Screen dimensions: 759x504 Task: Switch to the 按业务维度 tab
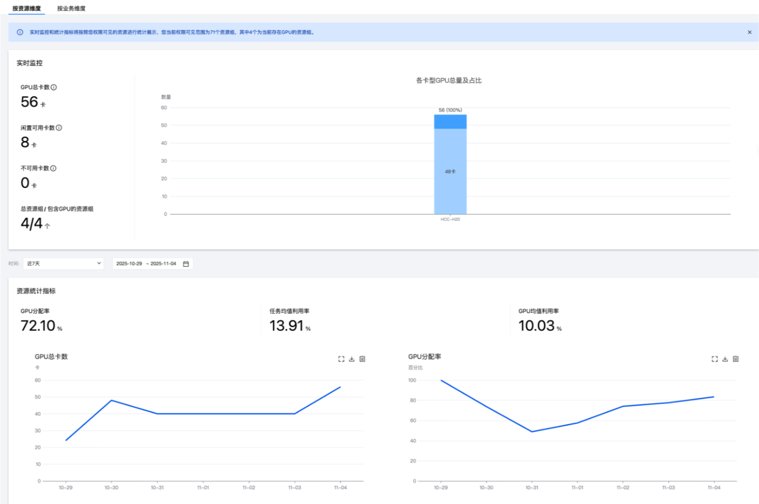[x=71, y=8]
